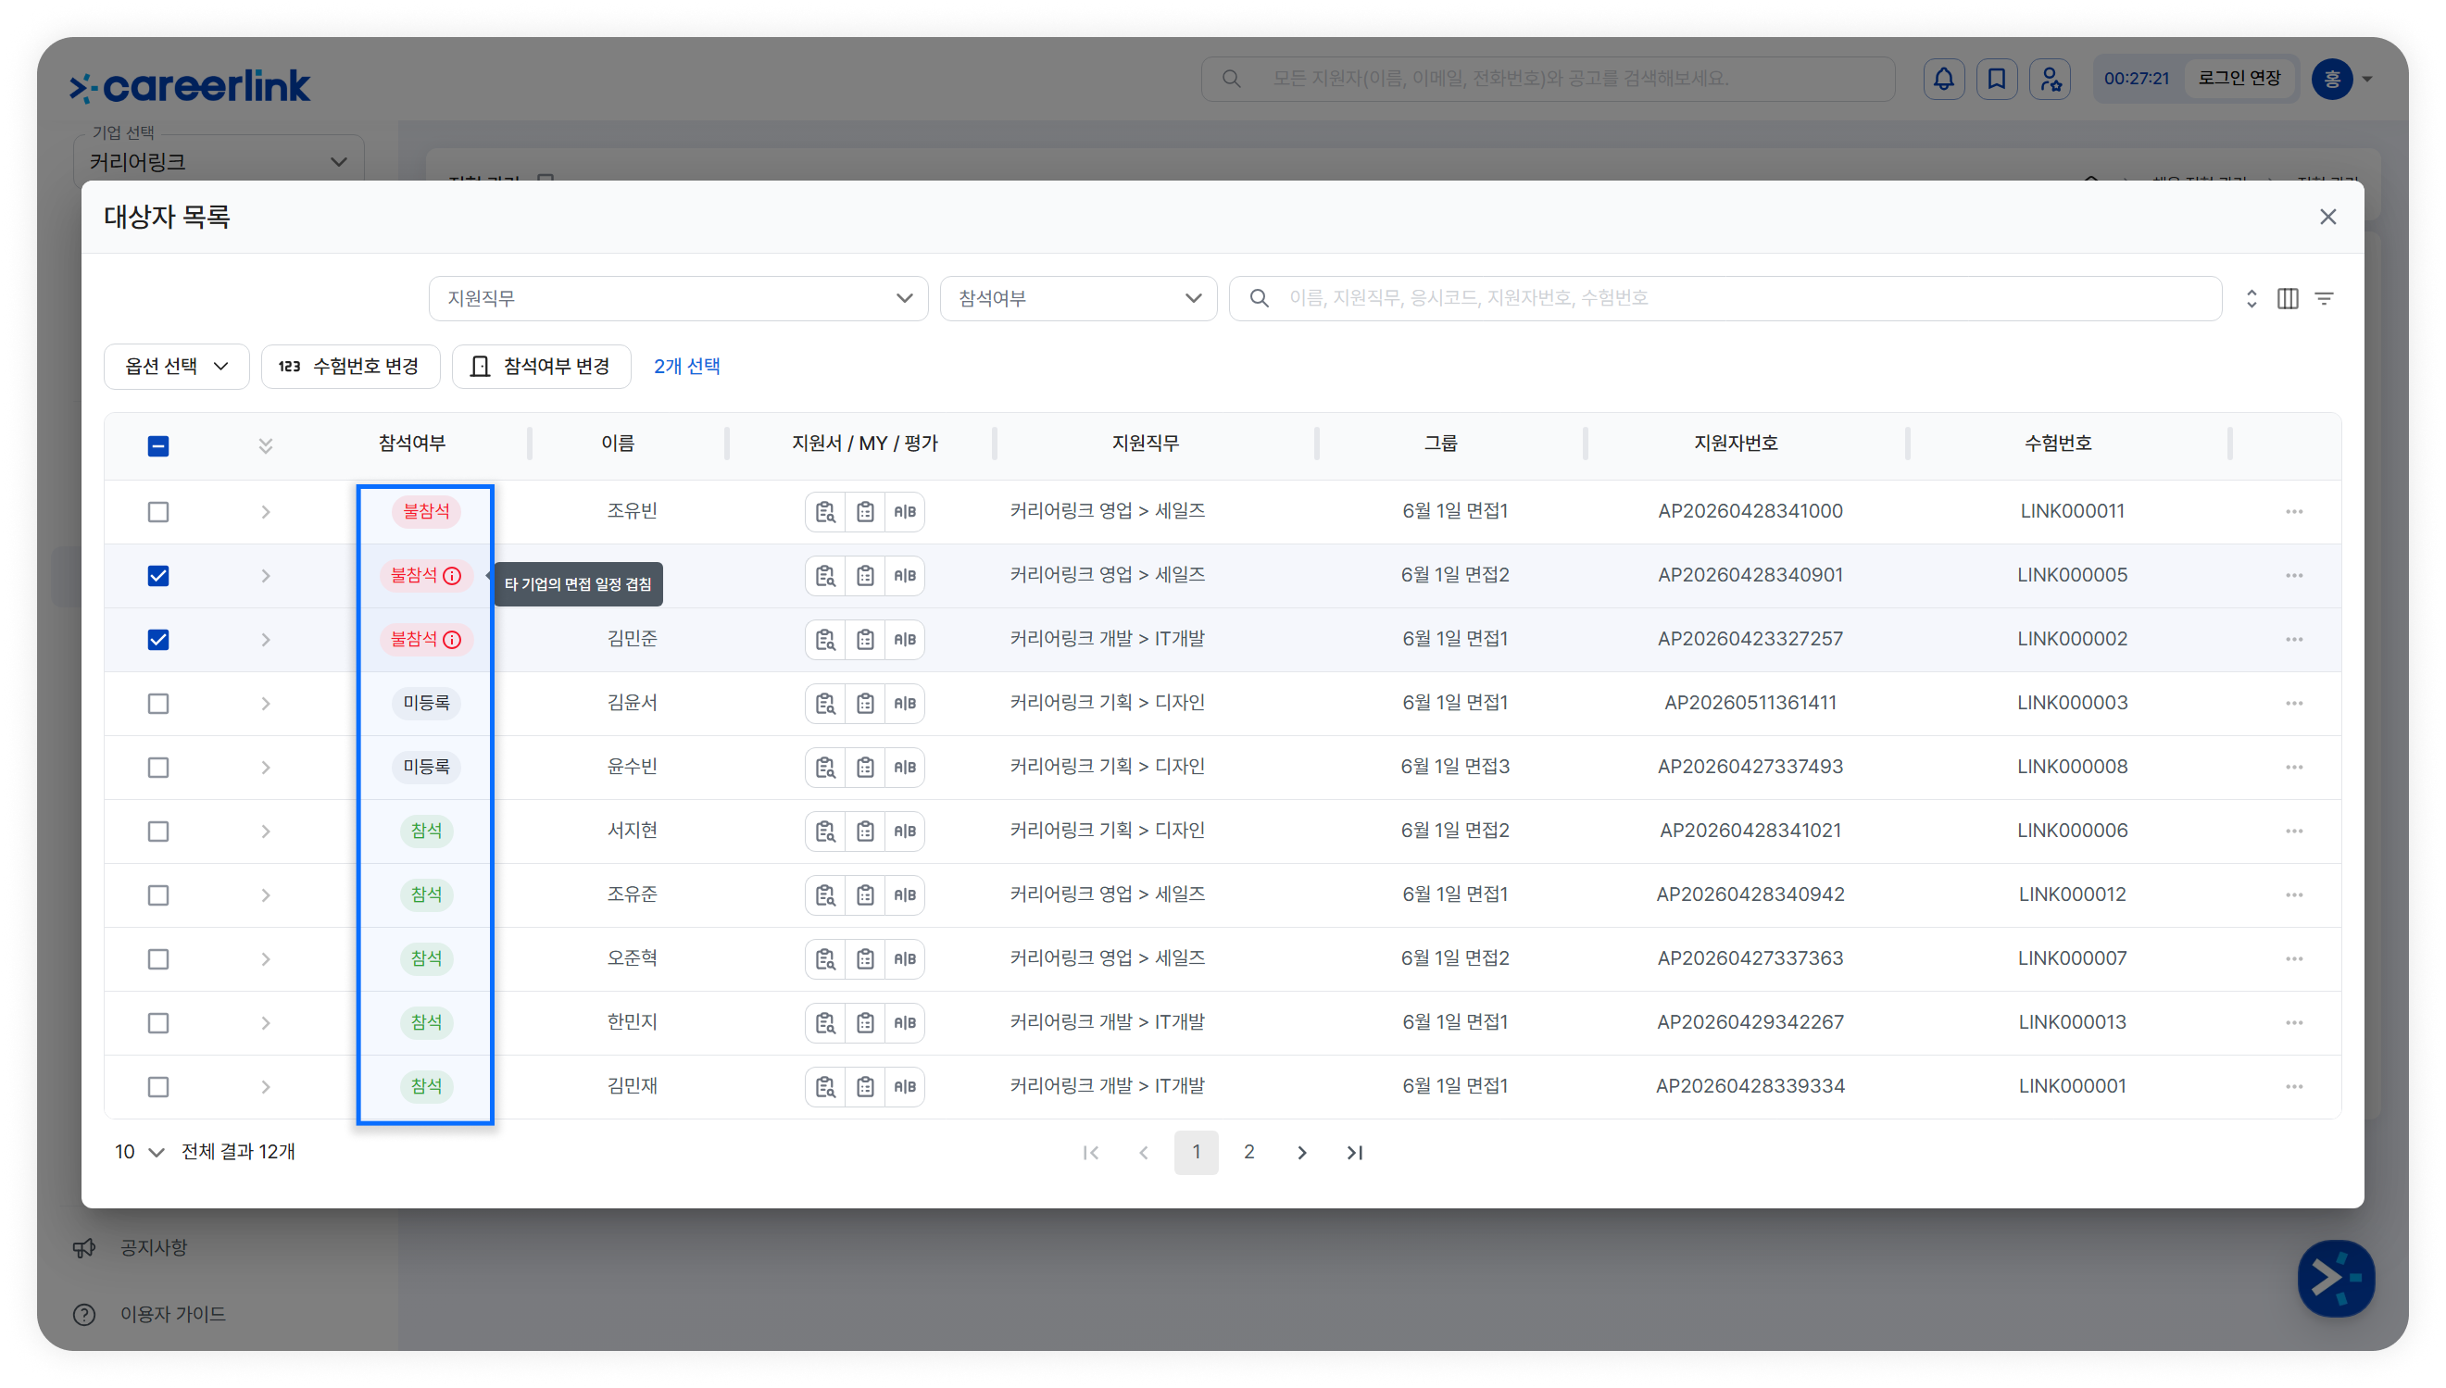Check the box for 서지현 row

click(158, 832)
